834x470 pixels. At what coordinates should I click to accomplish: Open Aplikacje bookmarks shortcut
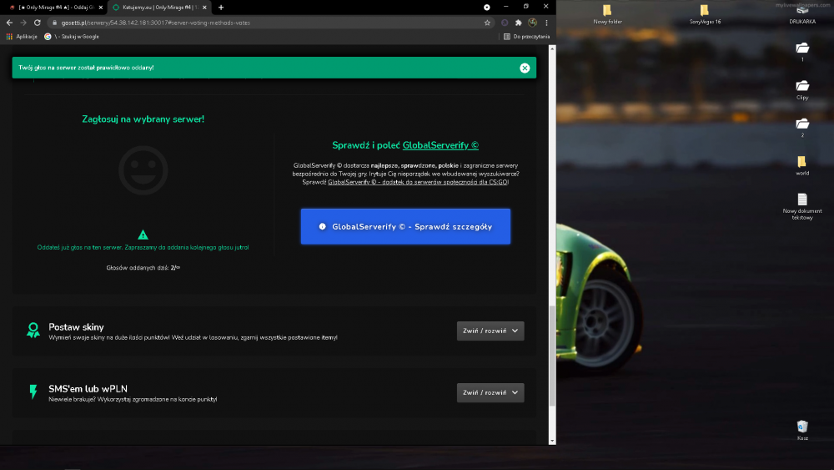(22, 37)
